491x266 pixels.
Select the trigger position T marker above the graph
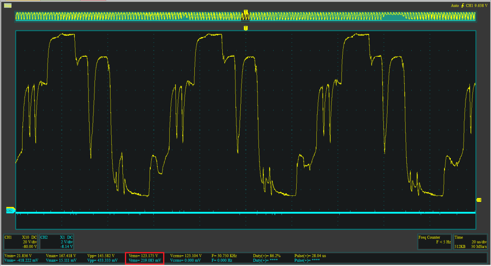(x=246, y=28)
